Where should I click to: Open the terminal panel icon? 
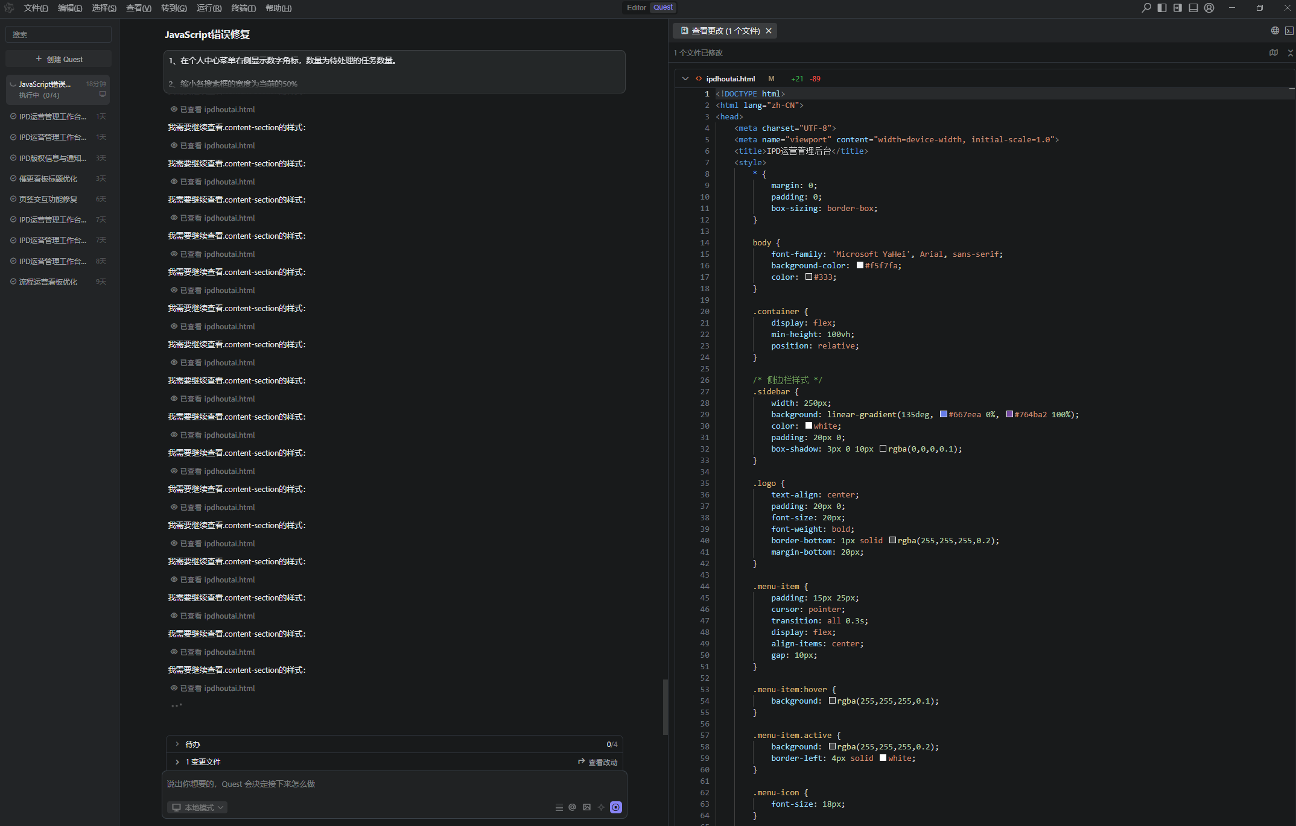(1289, 31)
